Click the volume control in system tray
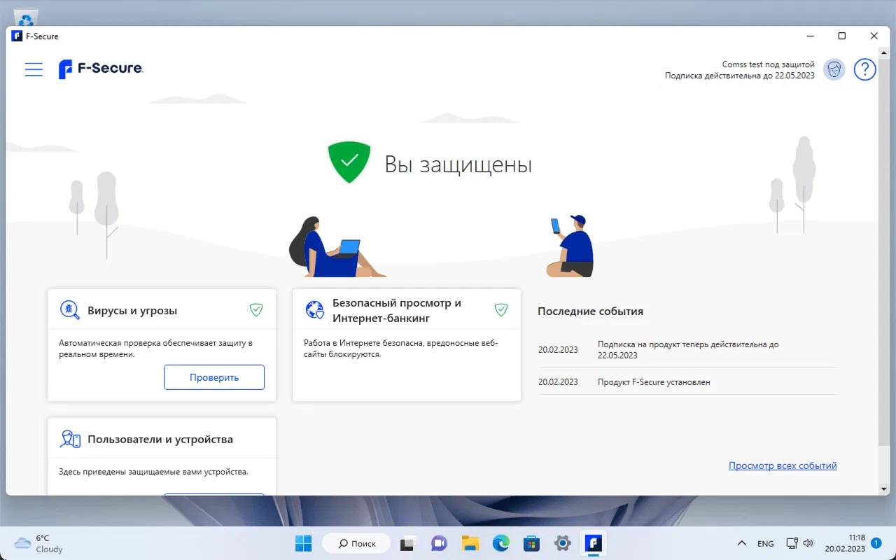The height and width of the screenshot is (560, 896). (809, 543)
